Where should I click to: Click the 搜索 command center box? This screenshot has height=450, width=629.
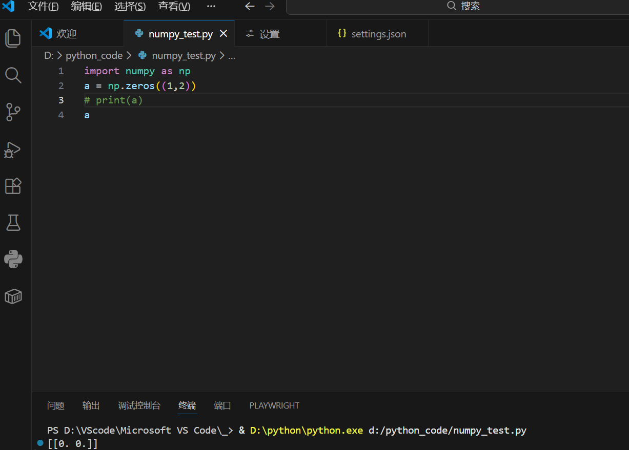pos(457,7)
